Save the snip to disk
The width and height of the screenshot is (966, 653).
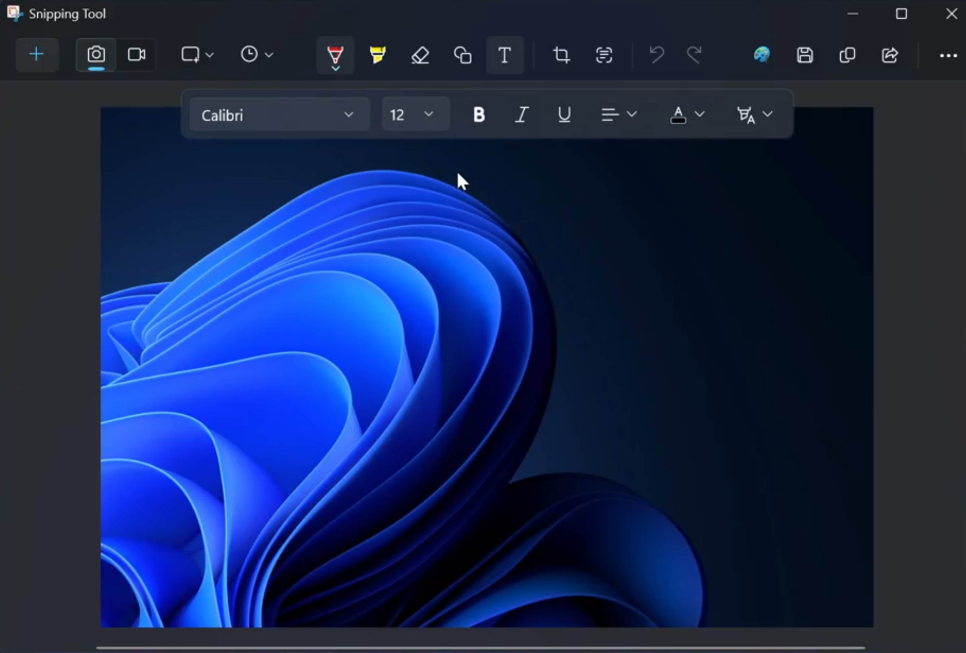coord(805,55)
